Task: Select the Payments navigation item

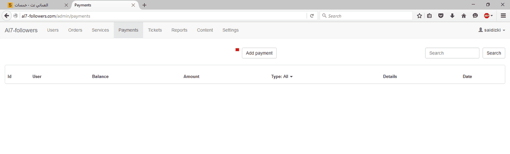Action: coord(128,30)
